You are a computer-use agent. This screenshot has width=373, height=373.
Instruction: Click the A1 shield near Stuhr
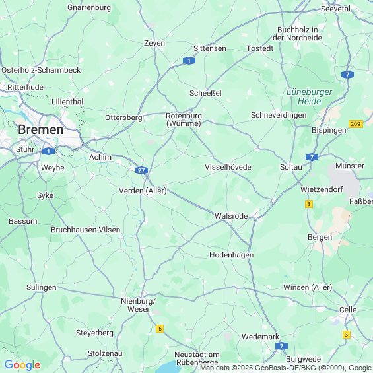point(49,151)
